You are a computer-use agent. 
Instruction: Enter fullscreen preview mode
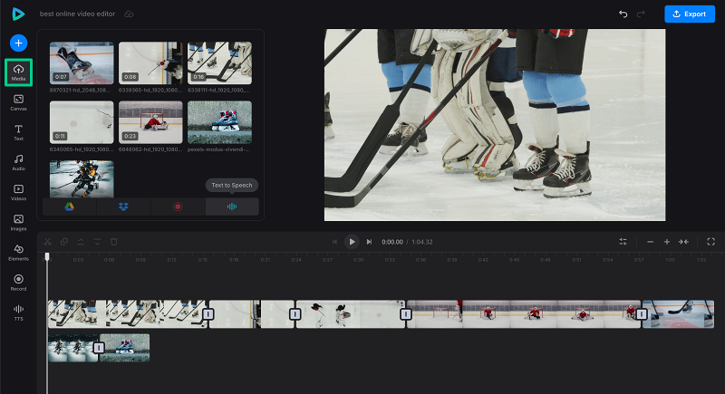[711, 242]
